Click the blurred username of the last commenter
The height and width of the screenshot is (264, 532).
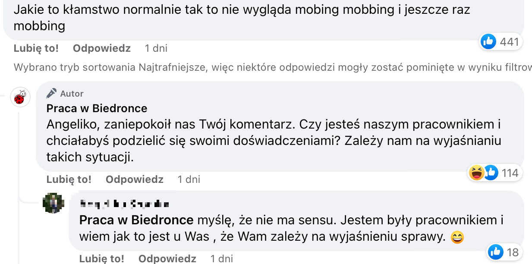pyautogui.click(x=124, y=204)
